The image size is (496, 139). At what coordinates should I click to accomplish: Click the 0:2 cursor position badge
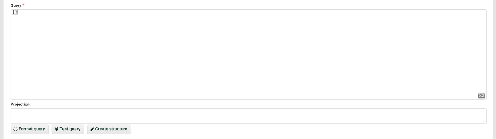(x=481, y=96)
